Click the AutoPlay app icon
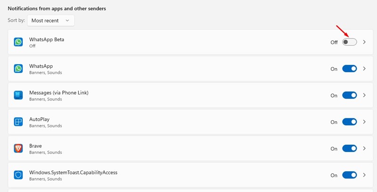This screenshot has height=192, width=377. (18, 122)
